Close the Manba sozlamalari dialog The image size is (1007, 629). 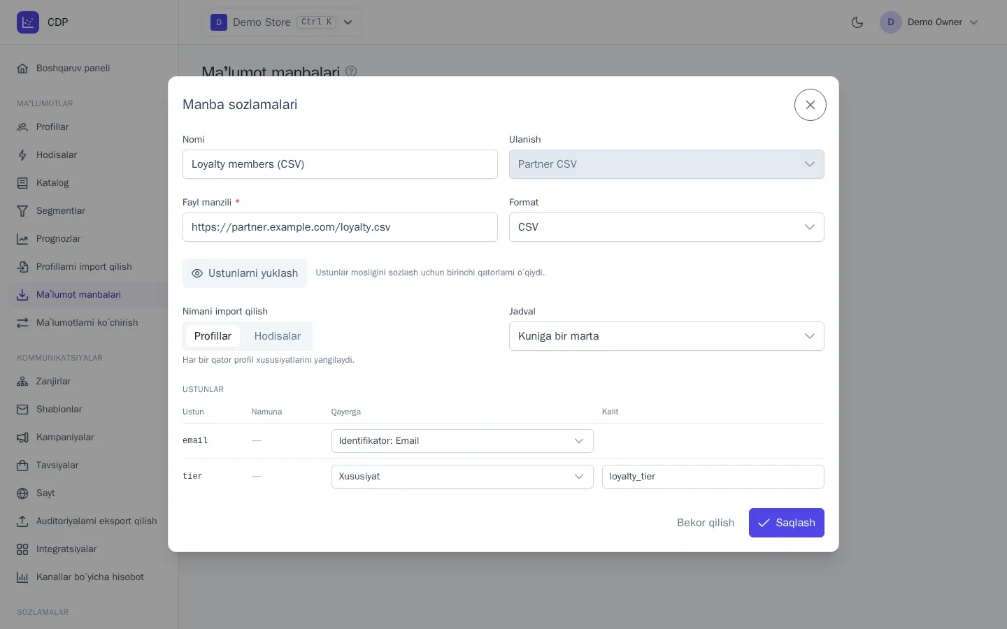click(810, 105)
